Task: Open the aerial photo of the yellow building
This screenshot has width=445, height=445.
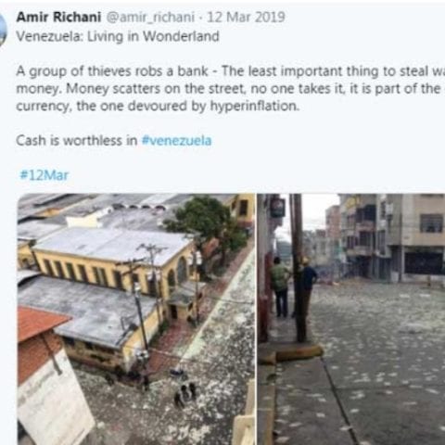Action: pyautogui.click(x=136, y=319)
